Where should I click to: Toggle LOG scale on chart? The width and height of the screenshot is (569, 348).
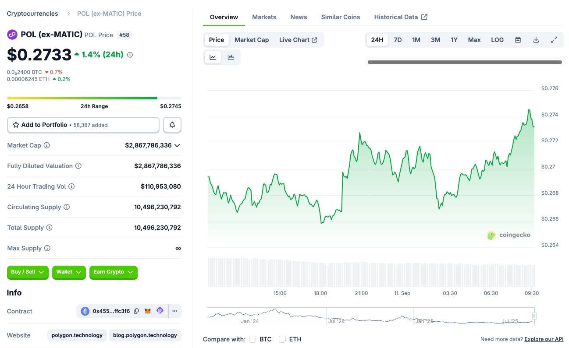pos(497,40)
